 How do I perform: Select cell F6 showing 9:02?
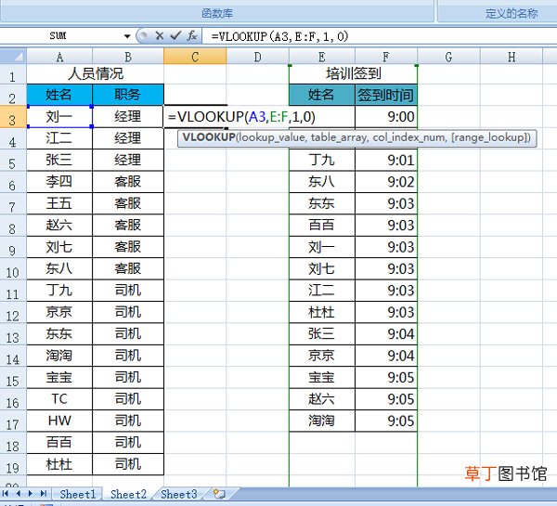(386, 182)
